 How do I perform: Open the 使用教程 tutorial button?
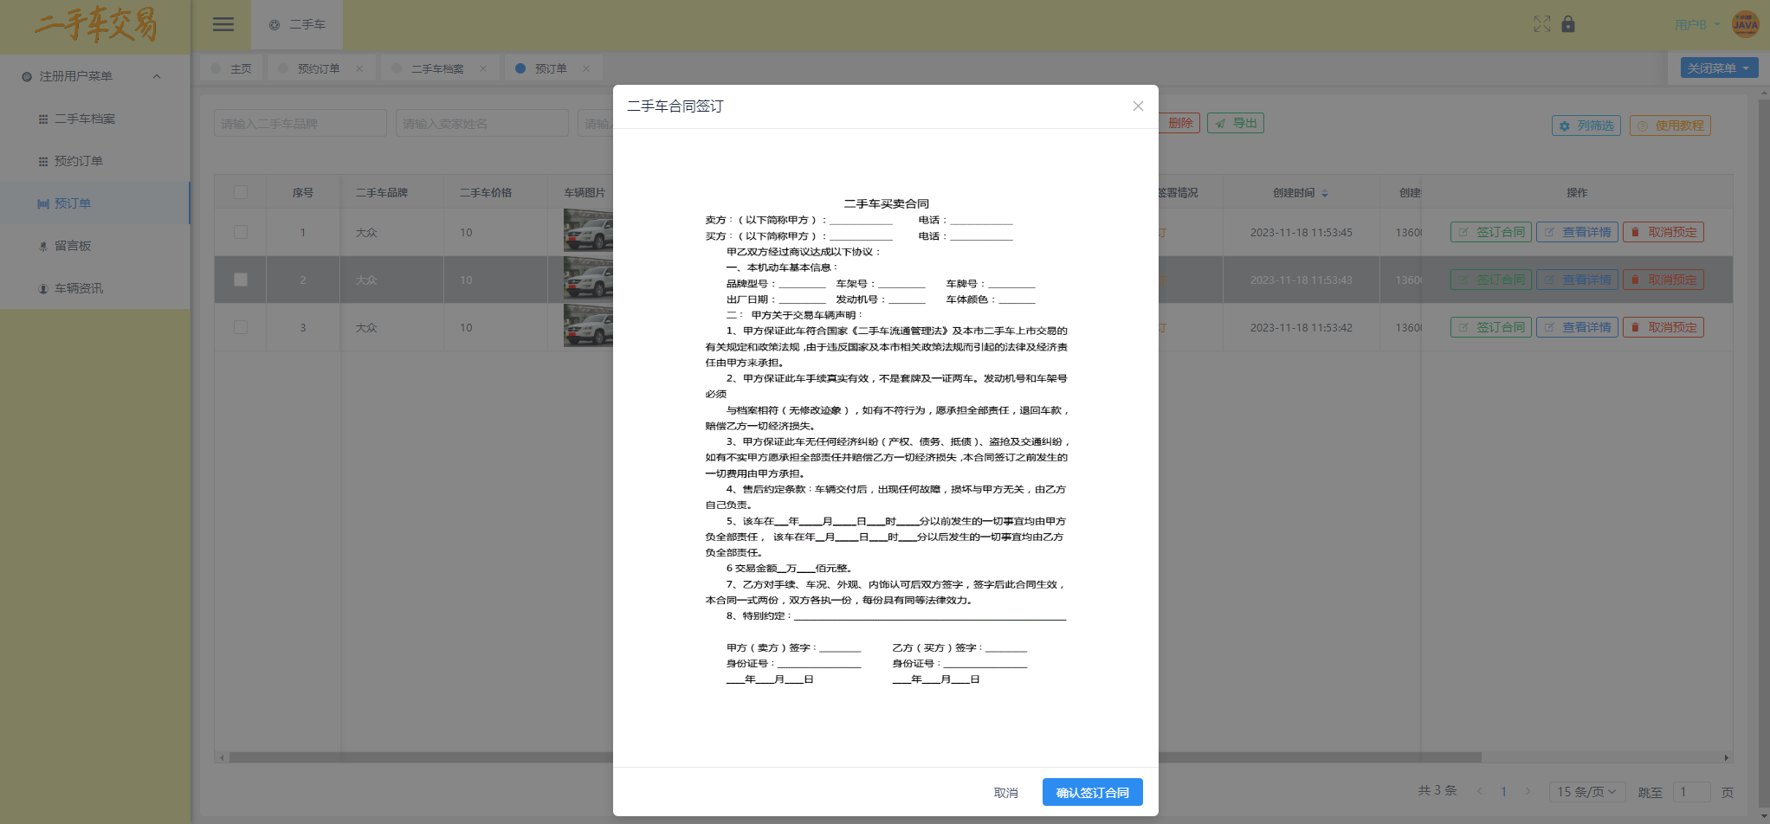pos(1670,126)
